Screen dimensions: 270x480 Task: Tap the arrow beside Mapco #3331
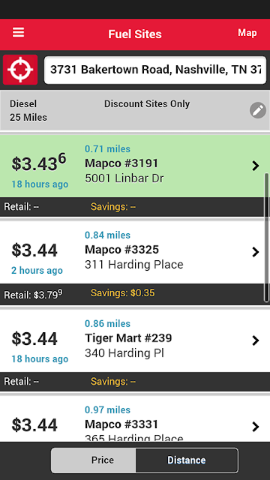click(x=256, y=427)
